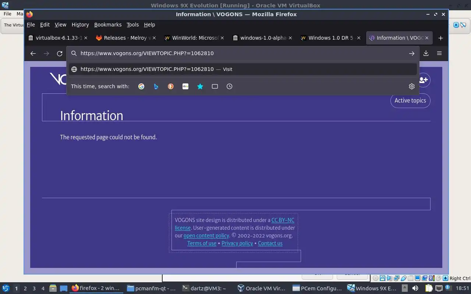Click the VirtualBox keyboard capture arrow icon
The image size is (471, 294).
point(445,278)
